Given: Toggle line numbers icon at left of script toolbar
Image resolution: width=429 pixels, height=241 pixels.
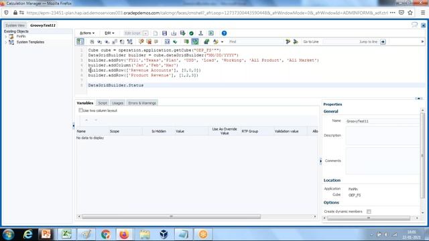Looking at the screenshot, I should pos(80,42).
